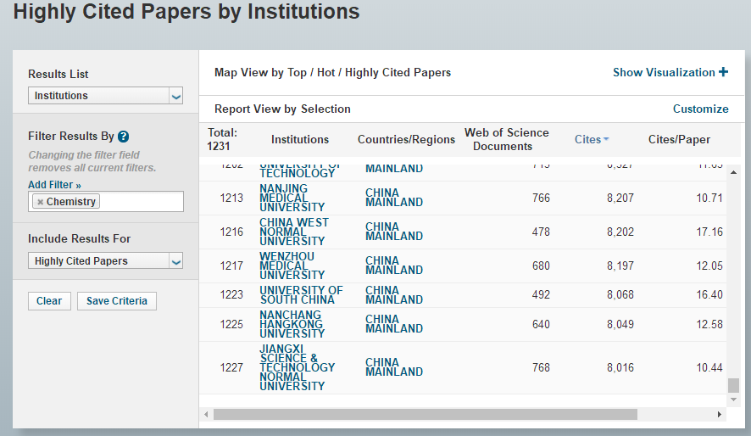
Task: Click the help icon beside Filter Results By
Action: (x=124, y=137)
